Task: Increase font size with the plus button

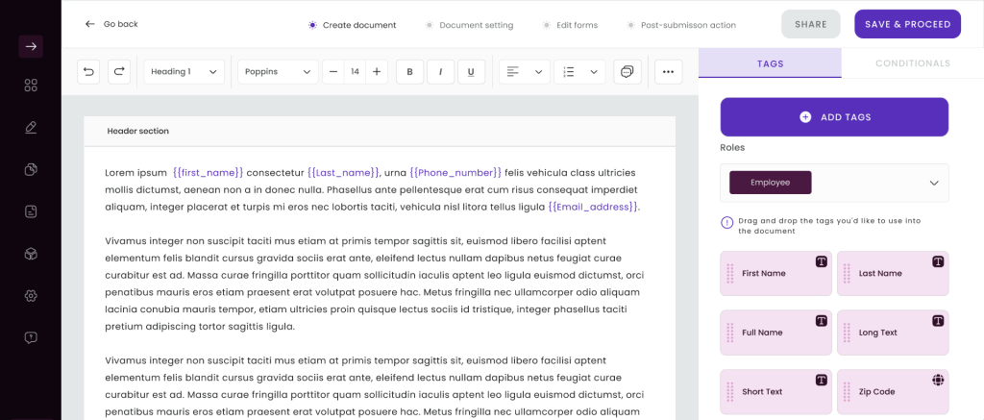Action: pyautogui.click(x=377, y=72)
